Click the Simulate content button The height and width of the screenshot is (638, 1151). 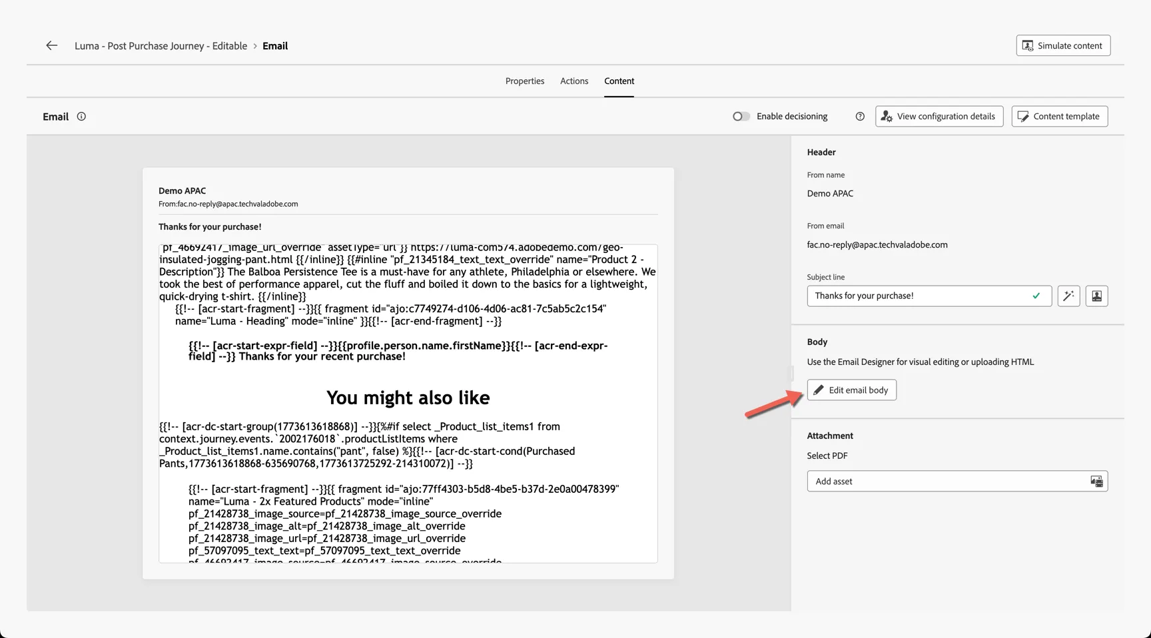1063,45
